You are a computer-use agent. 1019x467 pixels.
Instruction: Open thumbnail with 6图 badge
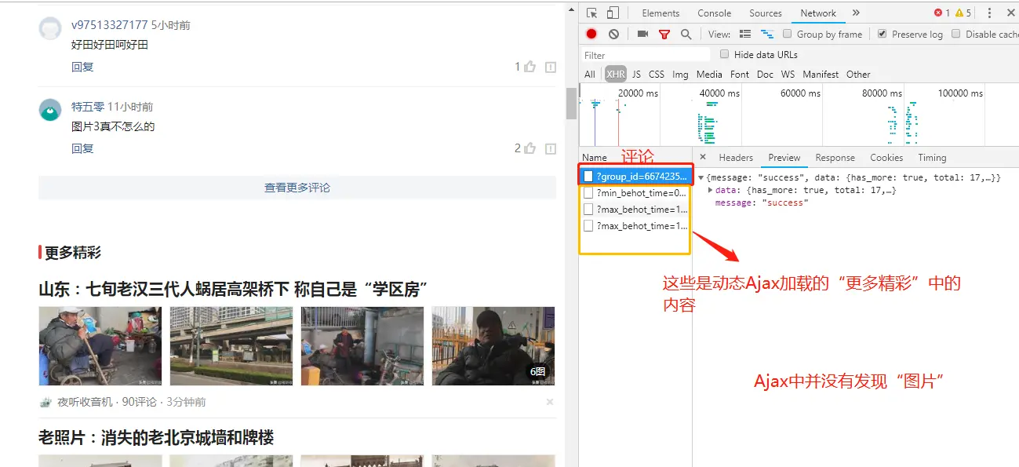[493, 346]
